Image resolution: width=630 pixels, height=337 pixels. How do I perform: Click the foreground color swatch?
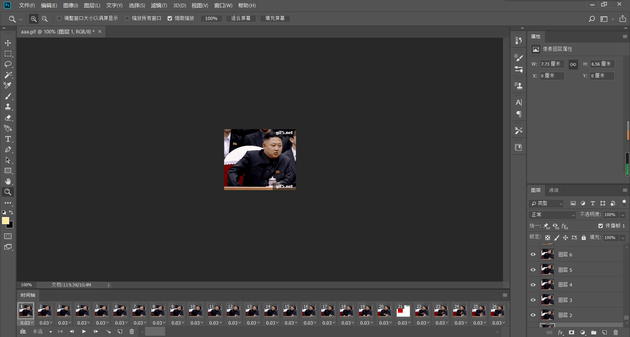6,221
